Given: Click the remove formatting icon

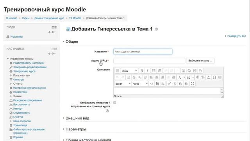Looking at the screenshot, I should 175,83.
